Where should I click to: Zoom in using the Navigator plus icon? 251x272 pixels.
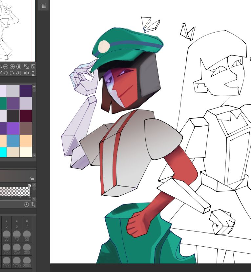click(x=12, y=67)
